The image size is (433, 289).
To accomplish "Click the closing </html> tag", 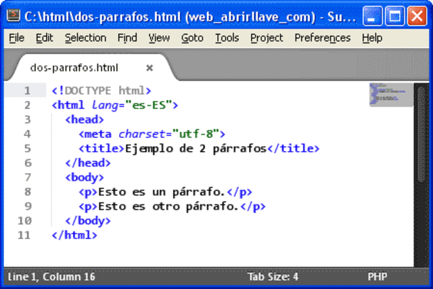I will point(74,235).
